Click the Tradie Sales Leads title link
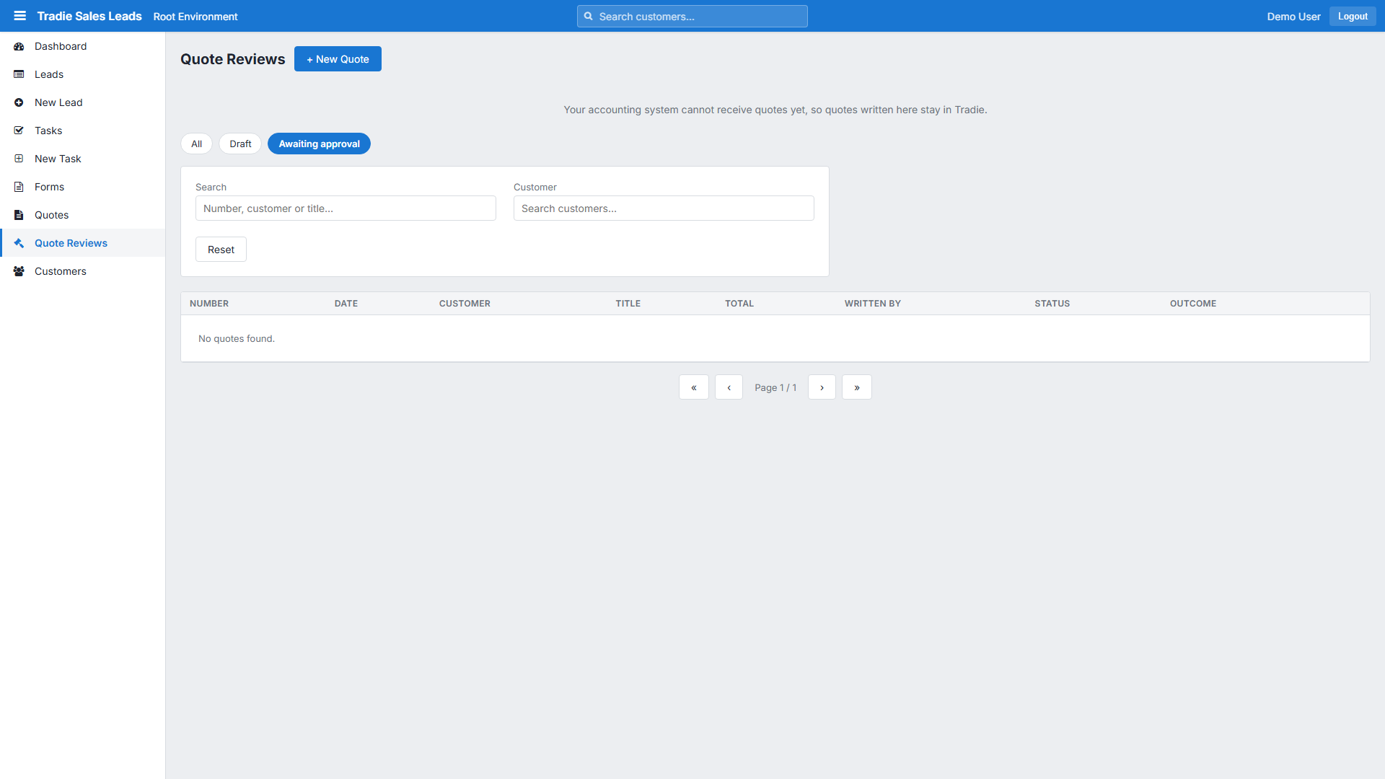Image resolution: width=1385 pixels, height=779 pixels. [89, 16]
